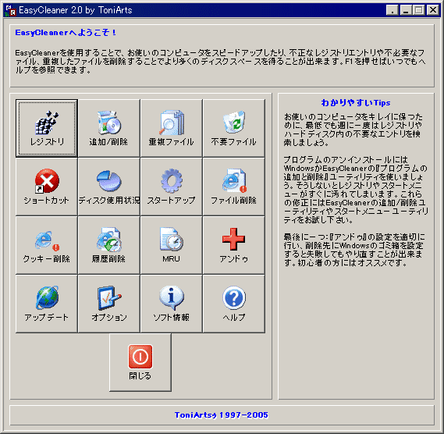Open the レジストリ registry cleaner
Image resolution: width=444 pixels, height=434 pixels.
[47, 128]
